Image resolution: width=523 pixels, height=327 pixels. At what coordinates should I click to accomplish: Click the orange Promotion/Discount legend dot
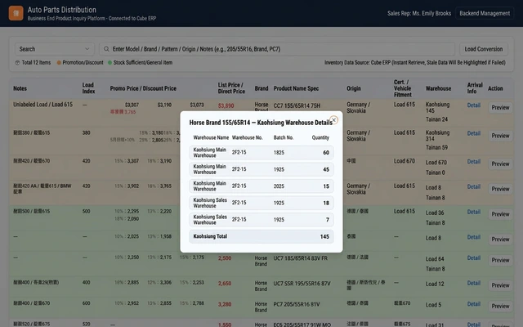59,63
